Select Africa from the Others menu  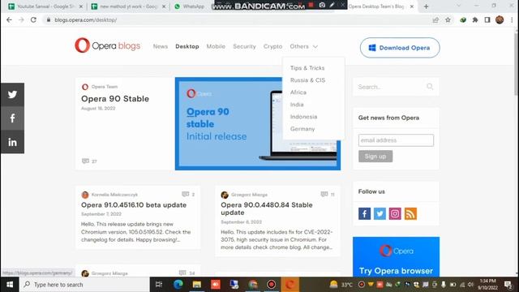pyautogui.click(x=298, y=92)
